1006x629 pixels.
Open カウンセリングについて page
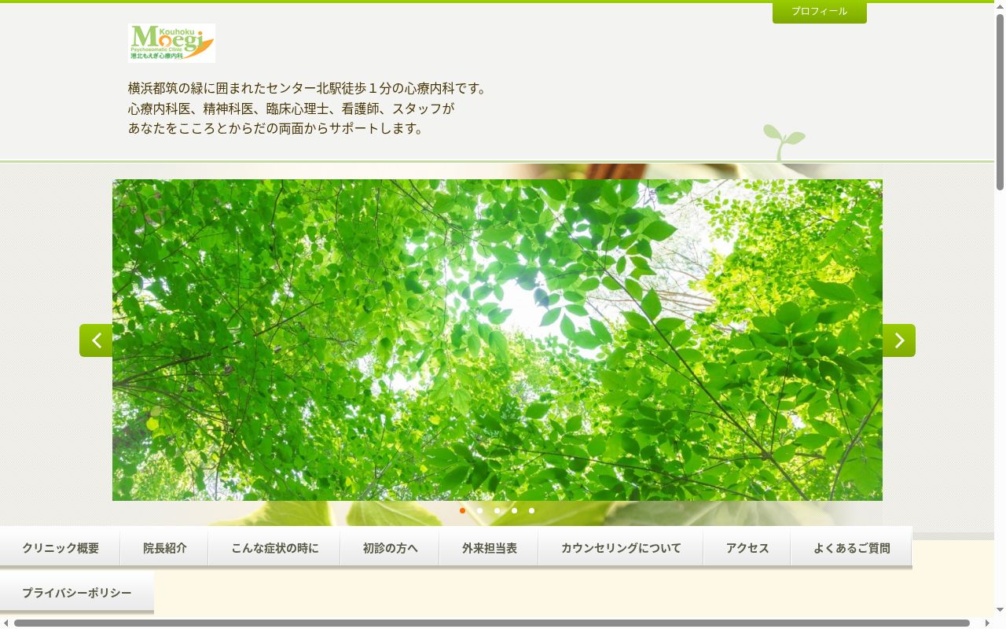621,547
